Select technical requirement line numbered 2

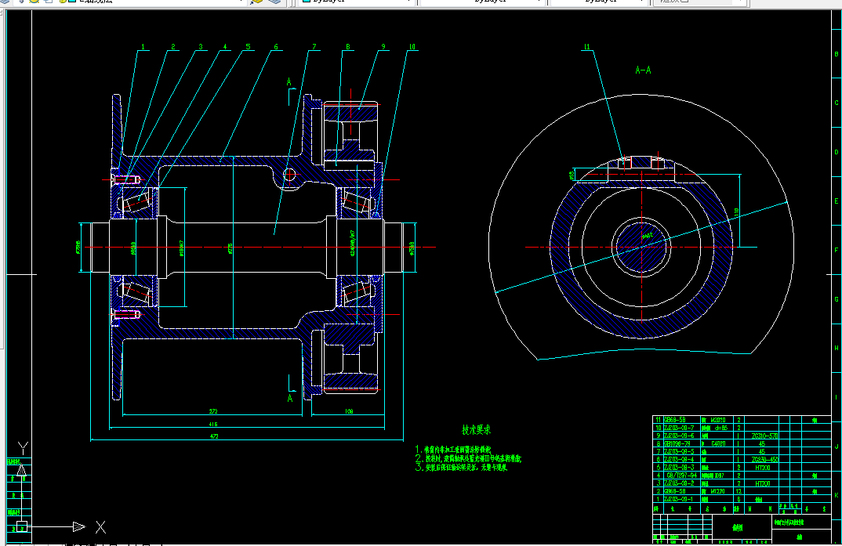[x=468, y=458]
